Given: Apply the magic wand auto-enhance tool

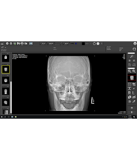Looking at the screenshot, I should pyautogui.click(x=132, y=56).
